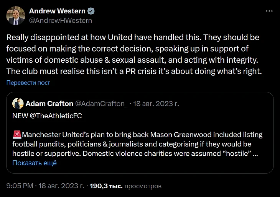Visit the @AndrewHWestern handle
The image size is (280, 197).
click(x=61, y=20)
